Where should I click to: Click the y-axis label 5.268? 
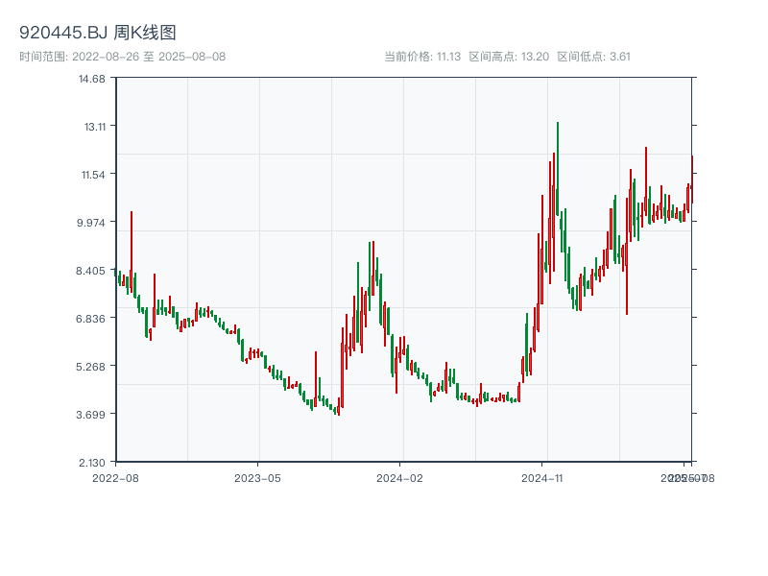click(x=90, y=367)
